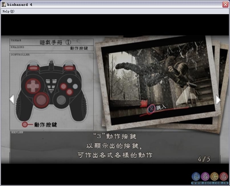Click the highlighted left analog stick
Viewport: 230px width, 186px height.
pyautogui.click(x=41, y=100)
